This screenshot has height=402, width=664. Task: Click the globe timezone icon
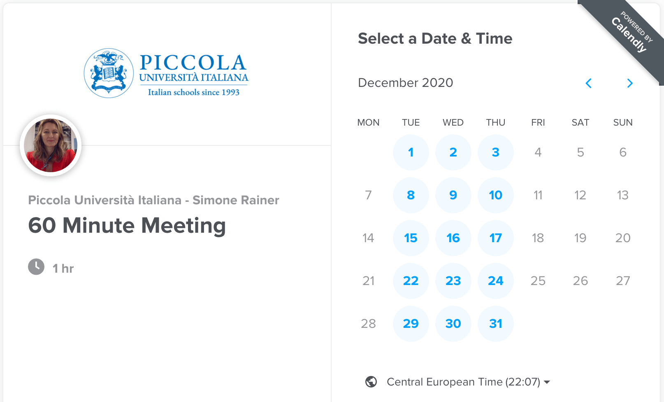[x=371, y=382]
